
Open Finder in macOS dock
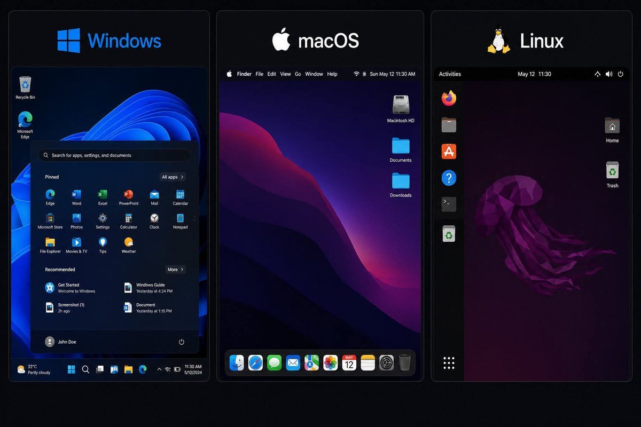[x=237, y=363]
